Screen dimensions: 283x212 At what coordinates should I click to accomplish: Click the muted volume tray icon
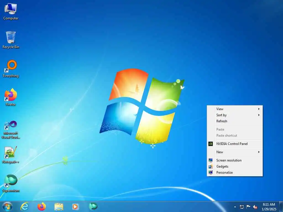(x=255, y=207)
